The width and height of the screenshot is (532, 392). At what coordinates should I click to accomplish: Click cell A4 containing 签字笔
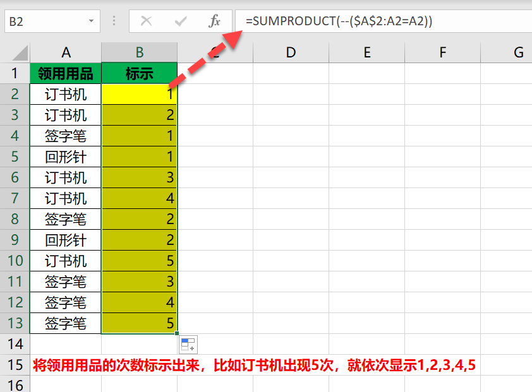(x=66, y=136)
